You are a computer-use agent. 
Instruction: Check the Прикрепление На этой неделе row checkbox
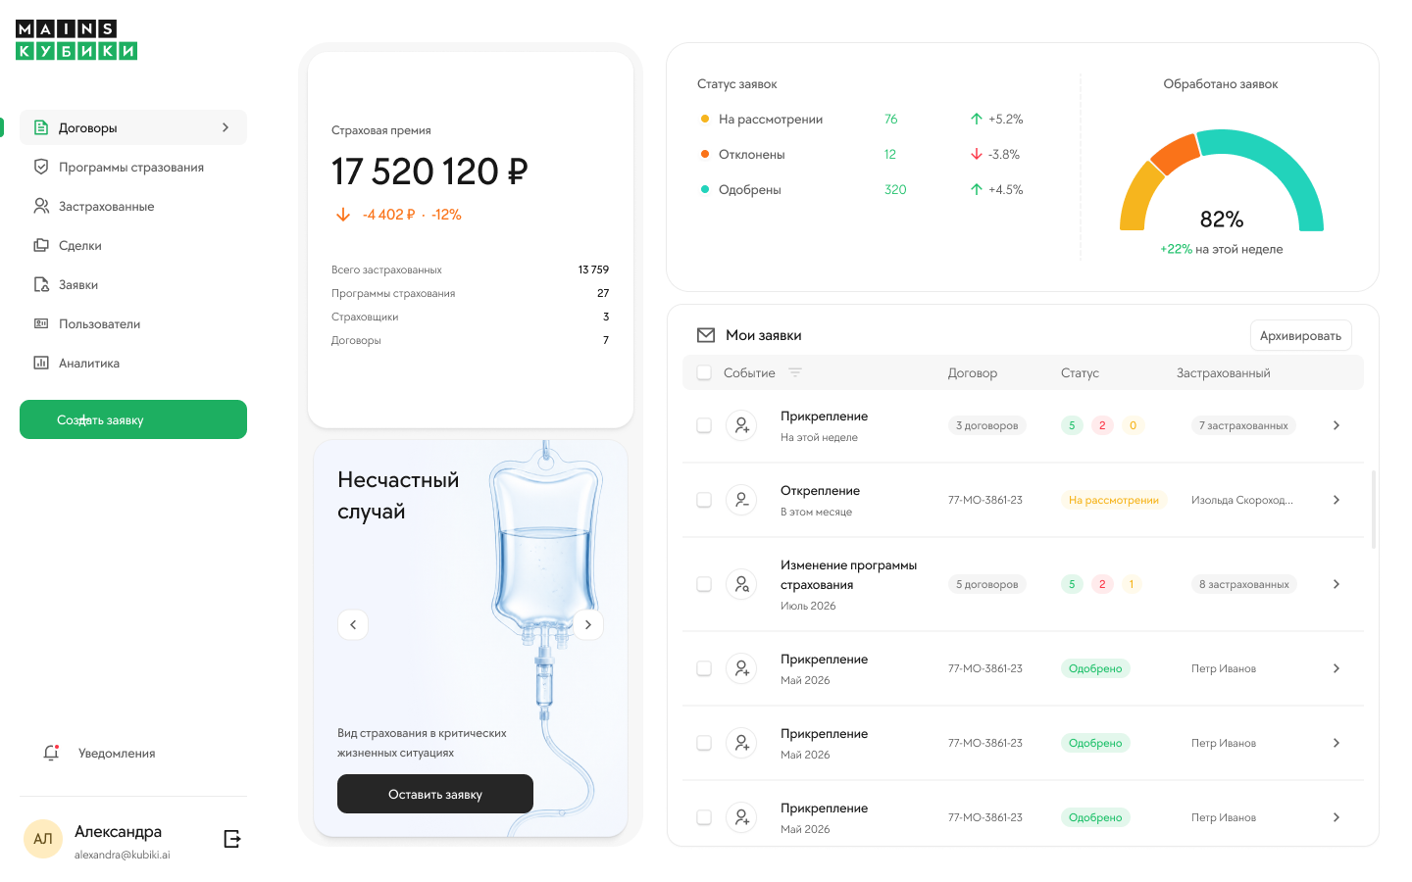tap(704, 425)
